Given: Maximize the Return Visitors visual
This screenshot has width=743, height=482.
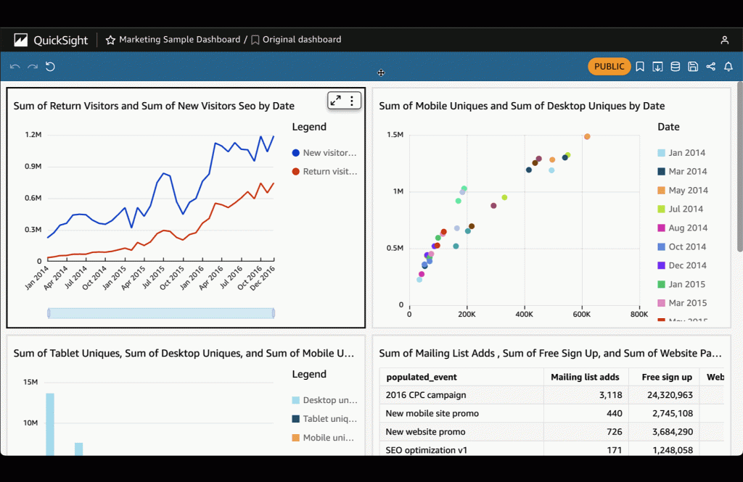Looking at the screenshot, I should (x=335, y=101).
